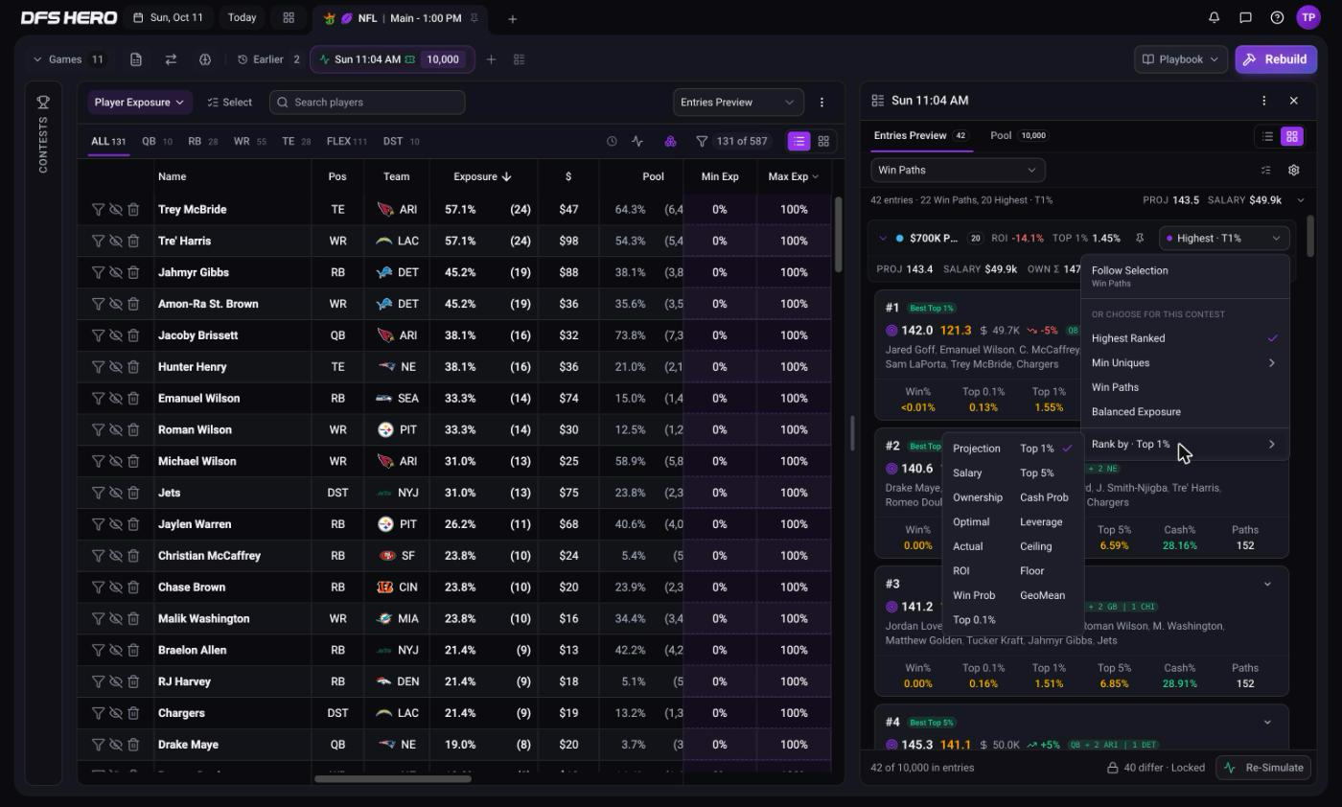This screenshot has height=807, width=1342.
Task: Click the Re-Simulate button
Action: 1264,768
